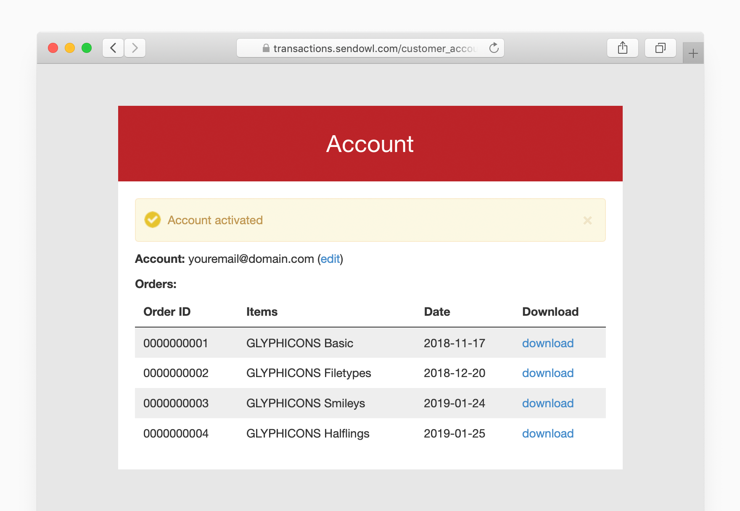Click the Account activated message text
The width and height of the screenshot is (740, 511).
tap(215, 220)
